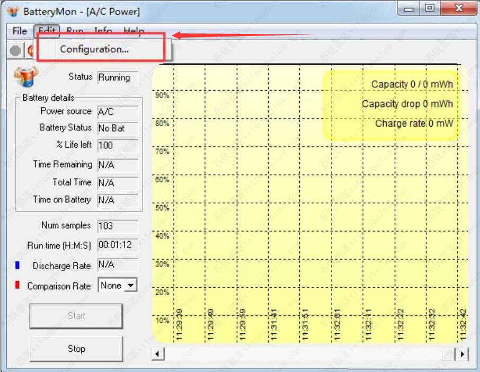Click the blue Discharge Rate color marker
Viewport: 480px width, 372px height.
tap(17, 265)
